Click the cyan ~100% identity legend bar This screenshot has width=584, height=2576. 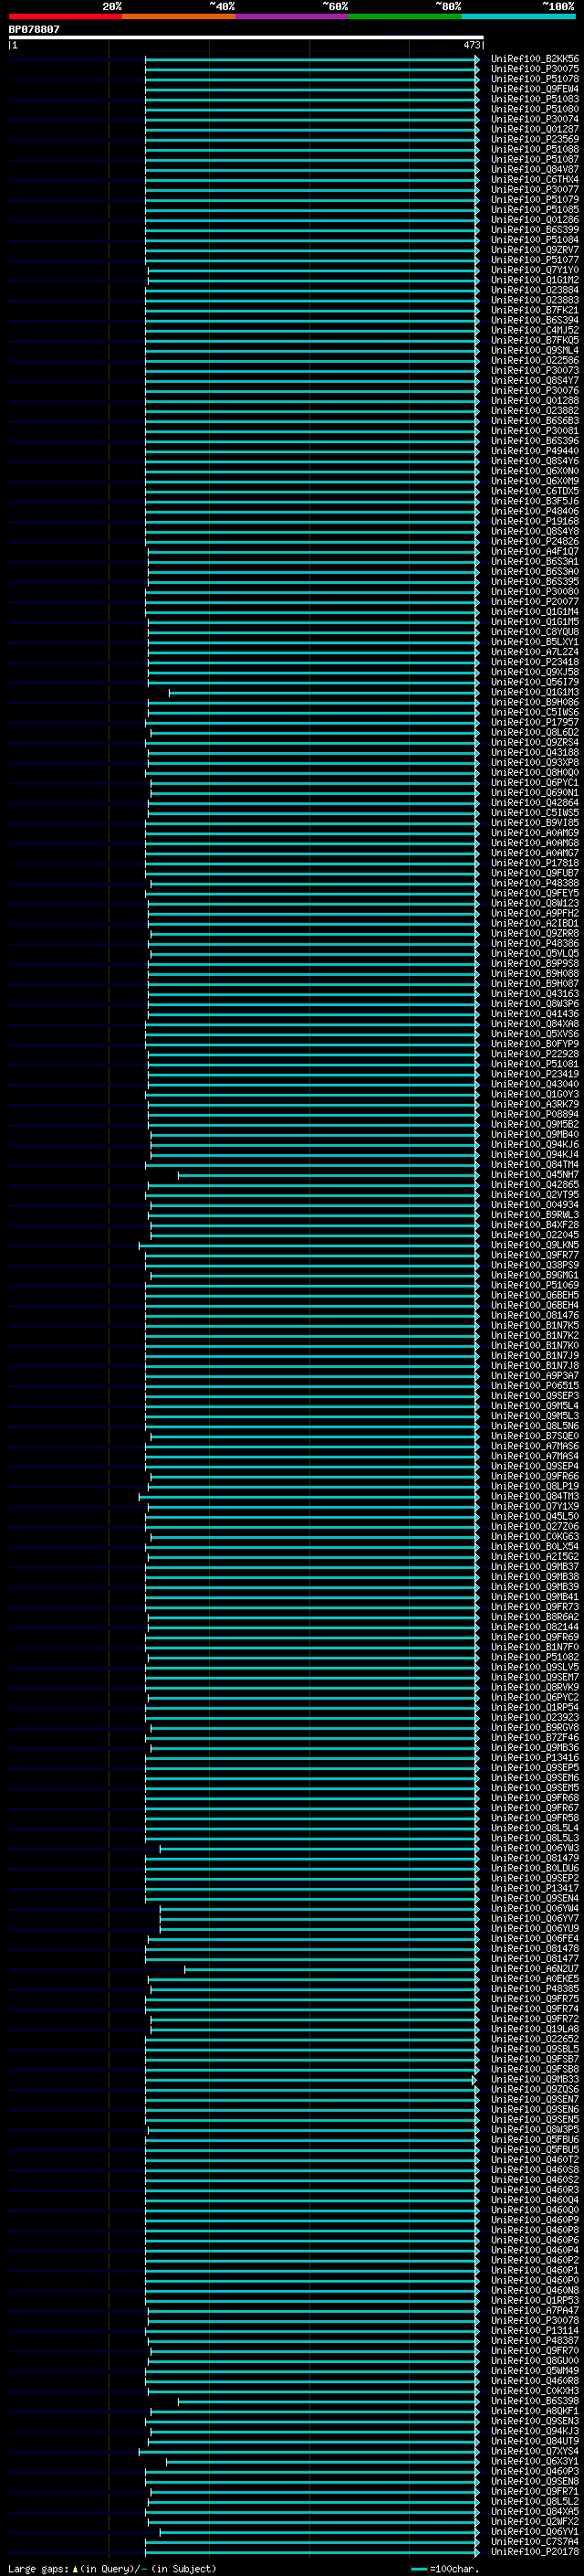click(x=519, y=16)
